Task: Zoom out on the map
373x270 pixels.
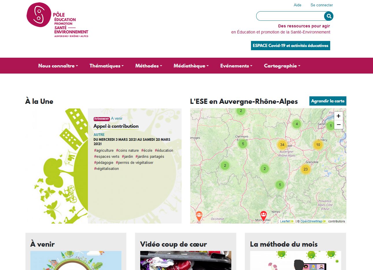Action: click(339, 125)
